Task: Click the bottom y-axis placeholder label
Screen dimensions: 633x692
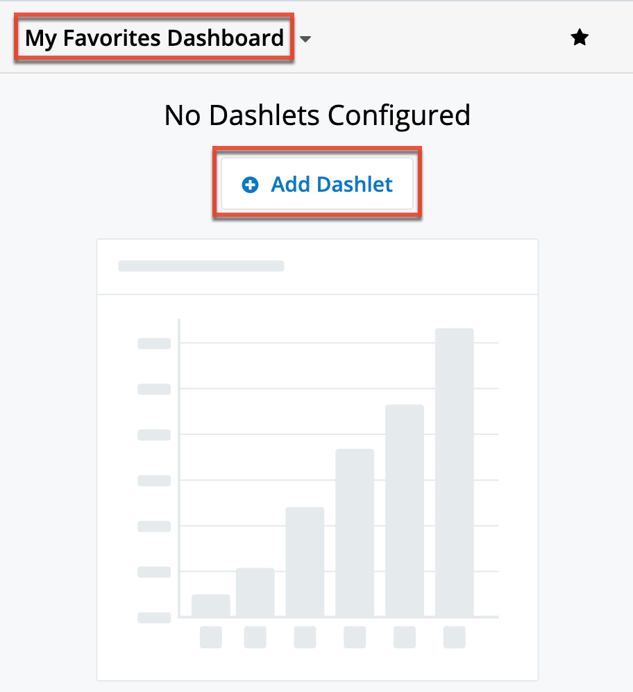Action: click(x=154, y=617)
